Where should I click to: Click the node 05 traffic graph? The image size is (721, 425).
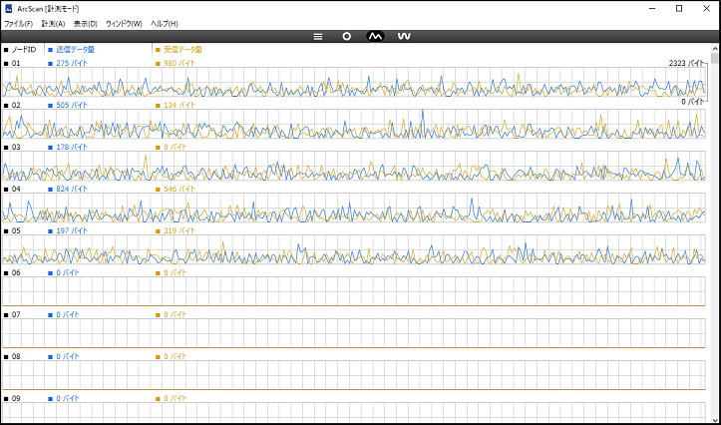click(354, 249)
